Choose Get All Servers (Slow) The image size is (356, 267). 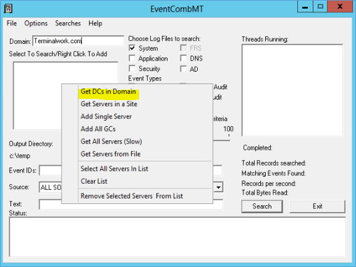(111, 142)
